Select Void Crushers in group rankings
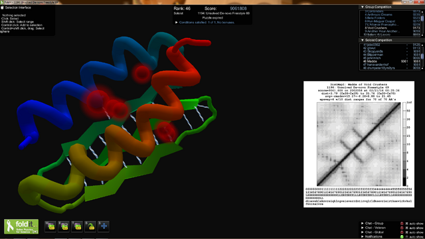425x239 pixels. pyautogui.click(x=376, y=28)
